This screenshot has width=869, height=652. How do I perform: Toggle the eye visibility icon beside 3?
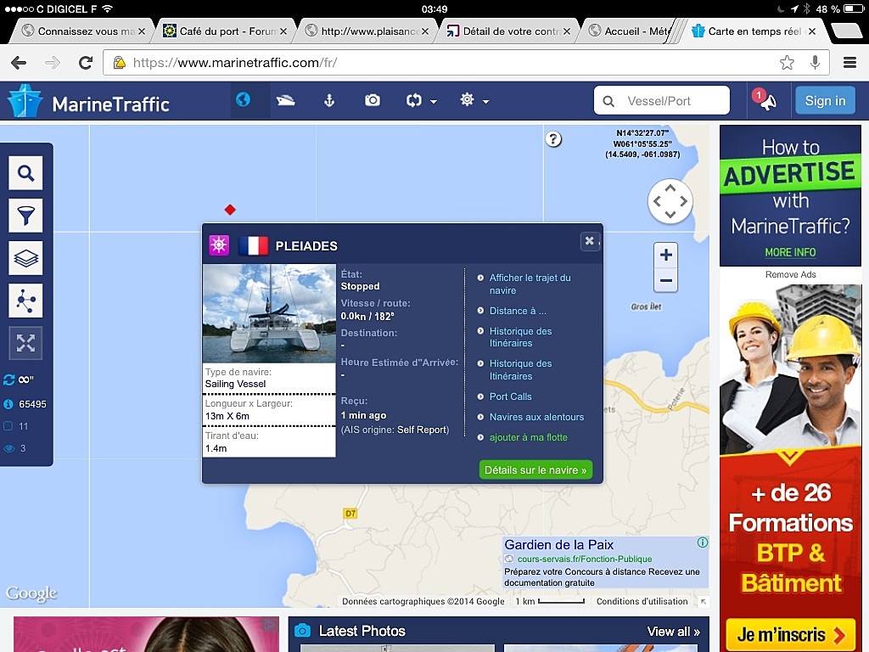8,448
